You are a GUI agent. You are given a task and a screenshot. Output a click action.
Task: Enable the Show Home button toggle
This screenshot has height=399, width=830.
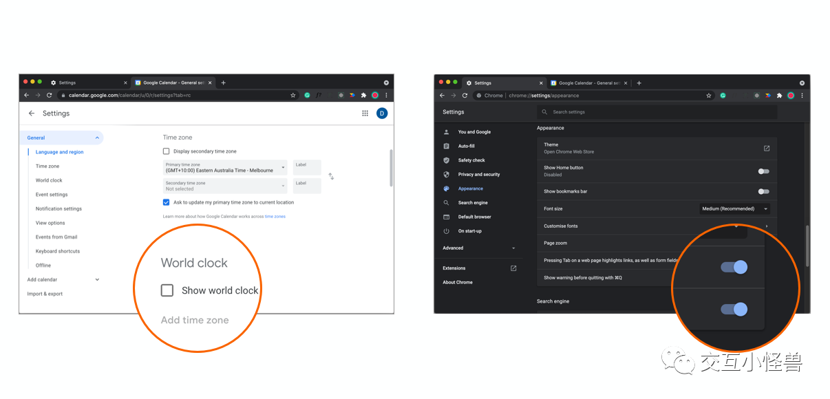pos(763,171)
